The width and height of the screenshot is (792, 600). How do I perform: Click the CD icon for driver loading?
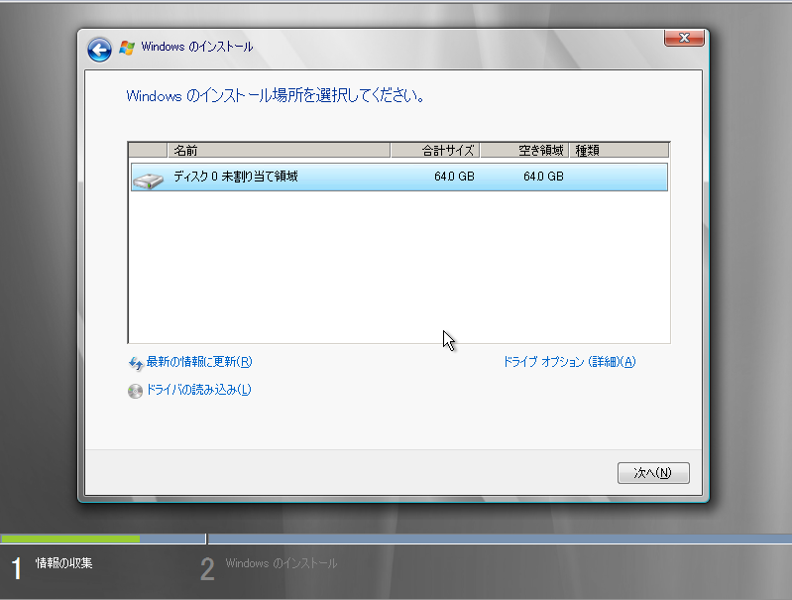click(x=136, y=391)
